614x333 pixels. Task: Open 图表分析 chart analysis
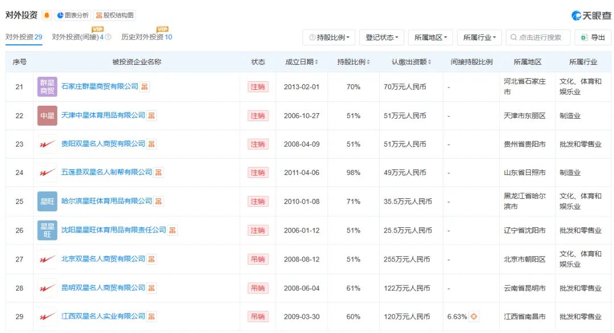point(73,15)
